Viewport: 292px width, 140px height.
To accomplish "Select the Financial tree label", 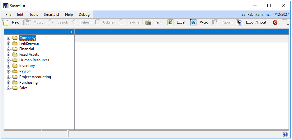I will click(x=27, y=49).
